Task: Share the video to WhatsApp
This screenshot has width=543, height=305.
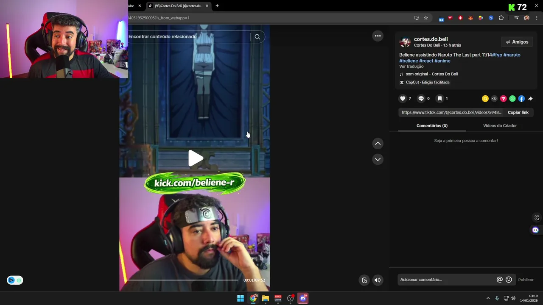Action: pos(512,99)
